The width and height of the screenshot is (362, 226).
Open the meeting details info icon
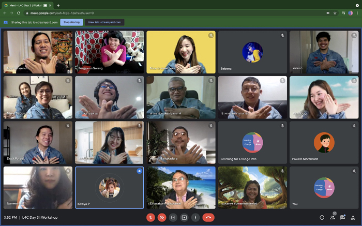(x=322, y=217)
